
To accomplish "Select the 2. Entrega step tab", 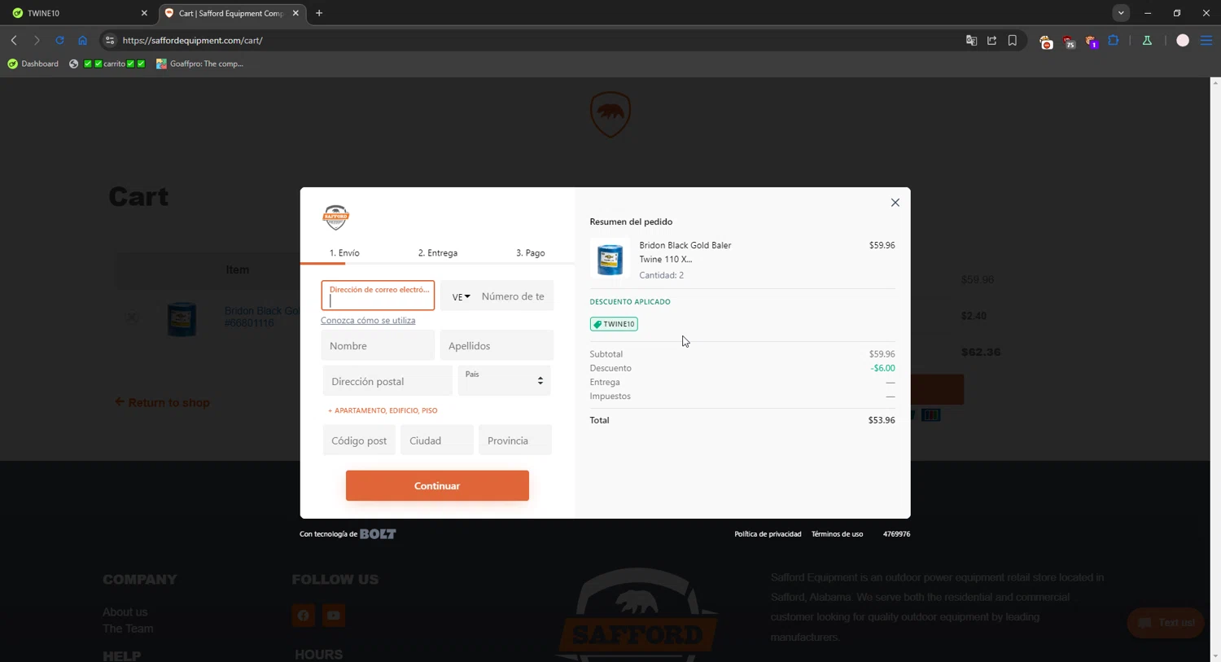I will pyautogui.click(x=438, y=253).
